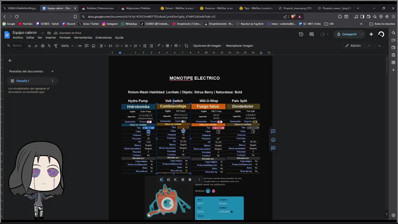Run spelling and grammar check icon
398x224 pixels.
[49, 46]
